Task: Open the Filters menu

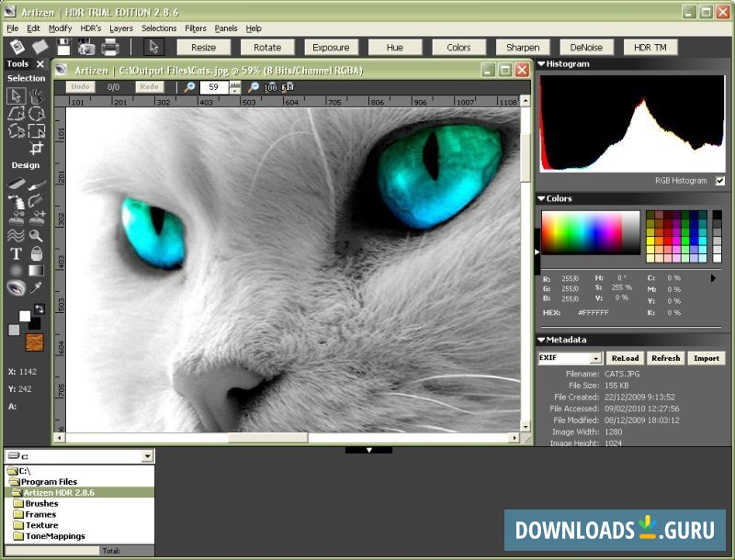Action: pyautogui.click(x=196, y=28)
